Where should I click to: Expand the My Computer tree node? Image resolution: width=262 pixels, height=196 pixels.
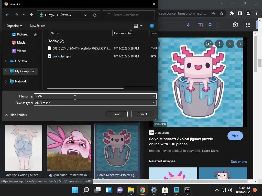coord(6,71)
